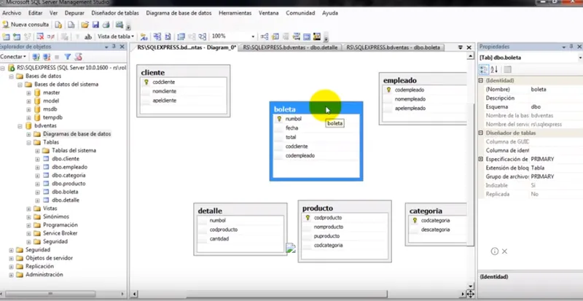Expand the Vistas folder node
The width and height of the screenshot is (583, 301).
[x=28, y=208]
